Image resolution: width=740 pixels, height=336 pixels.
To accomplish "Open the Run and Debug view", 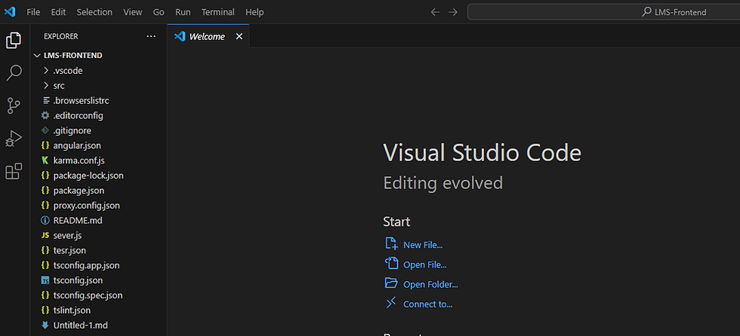I will (x=14, y=139).
